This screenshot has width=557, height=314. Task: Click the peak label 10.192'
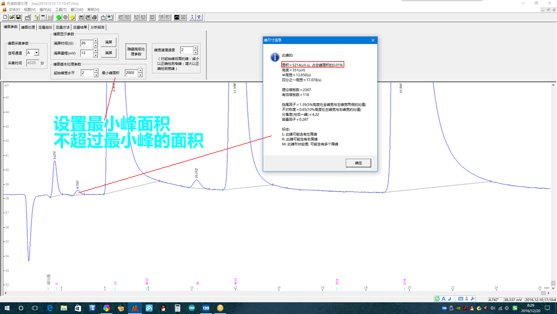point(197,173)
